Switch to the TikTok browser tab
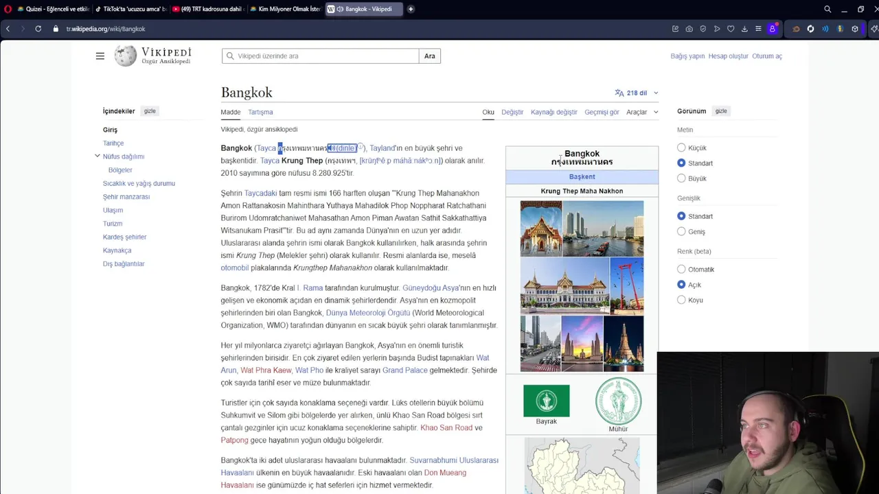This screenshot has height=494, width=879. (130, 9)
